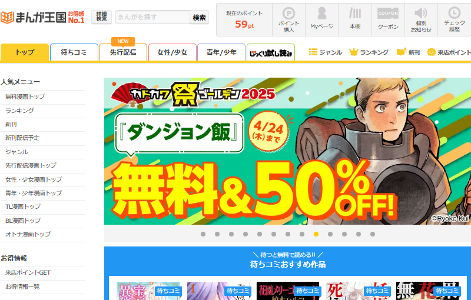This screenshot has height=300, width=471.
Task: Open the 詳細検索 advanced search button
Action: coord(101,17)
